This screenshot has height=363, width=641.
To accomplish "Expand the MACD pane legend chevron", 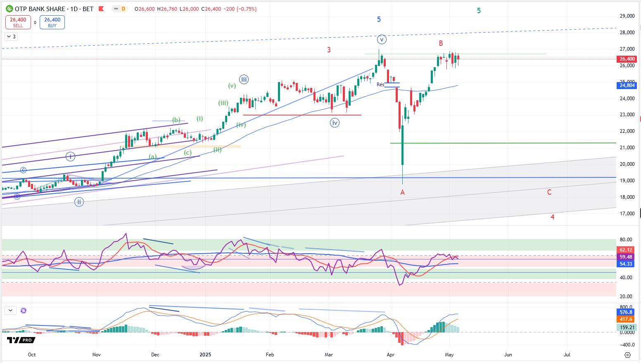I will point(10,310).
